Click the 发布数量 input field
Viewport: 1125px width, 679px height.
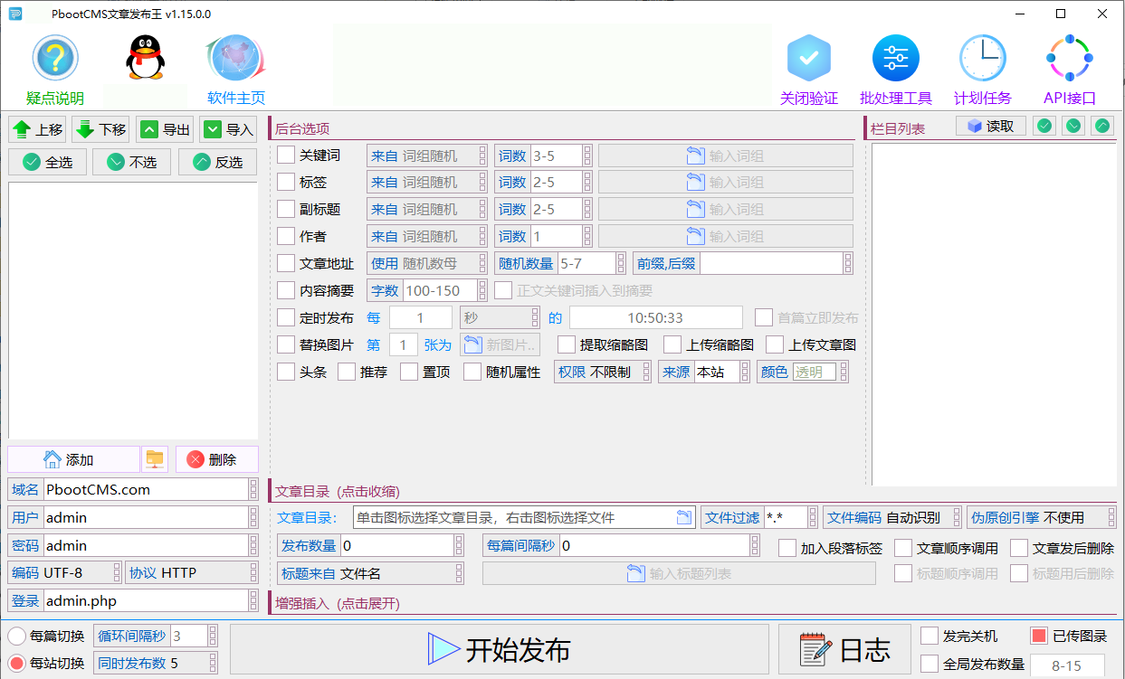tap(397, 545)
